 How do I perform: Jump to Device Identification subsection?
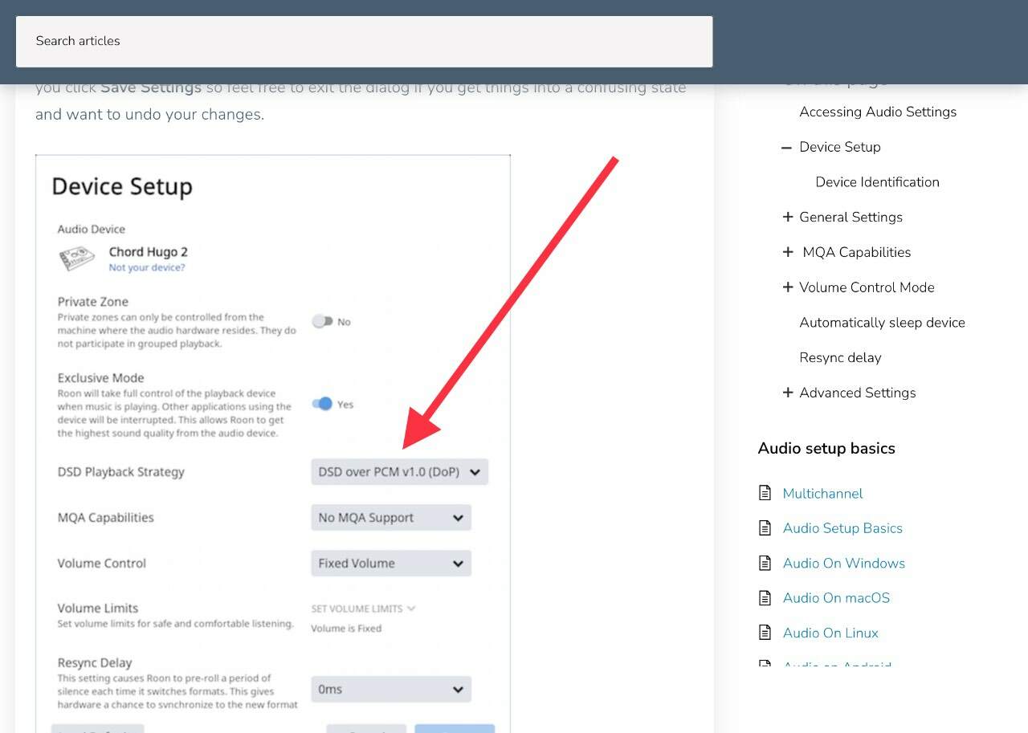(877, 182)
